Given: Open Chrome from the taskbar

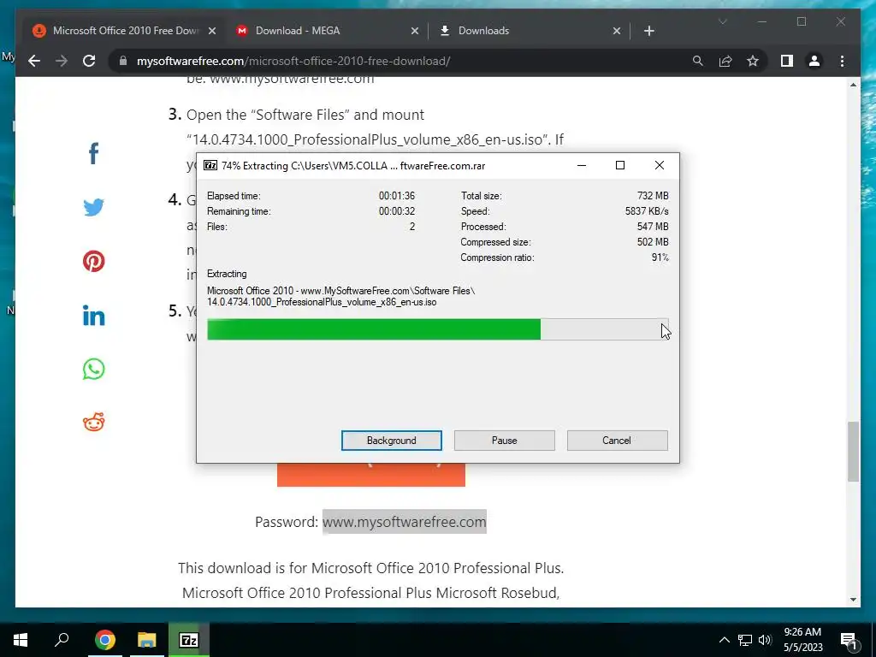Looking at the screenshot, I should point(104,640).
